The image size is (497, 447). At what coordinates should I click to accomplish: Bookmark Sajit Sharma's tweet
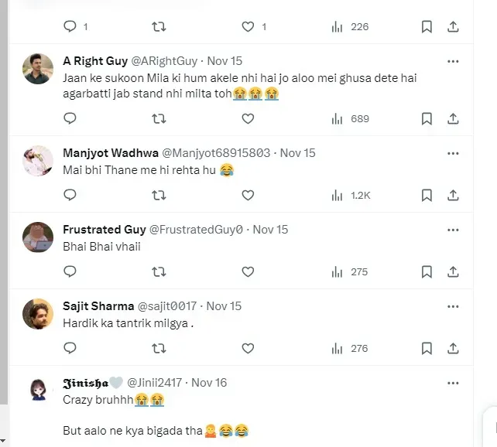(427, 349)
